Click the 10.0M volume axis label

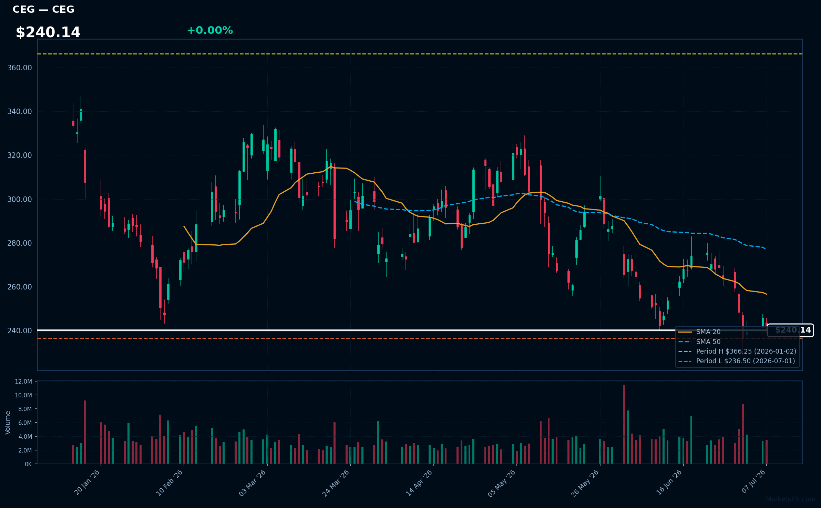click(23, 395)
